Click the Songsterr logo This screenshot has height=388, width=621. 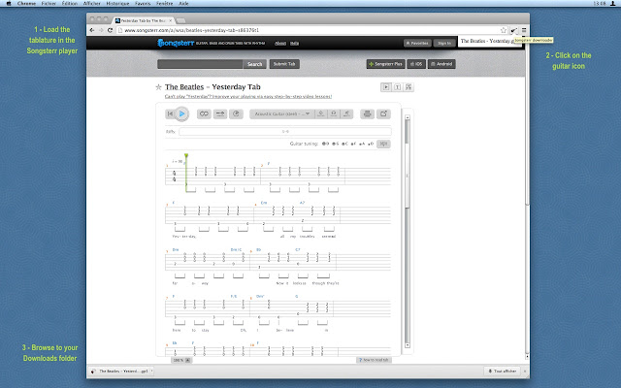[176, 43]
